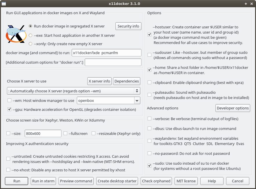Screen dimensions: 256x189
Task: Enable --fullscreen checkbox
Action: pos(66,133)
